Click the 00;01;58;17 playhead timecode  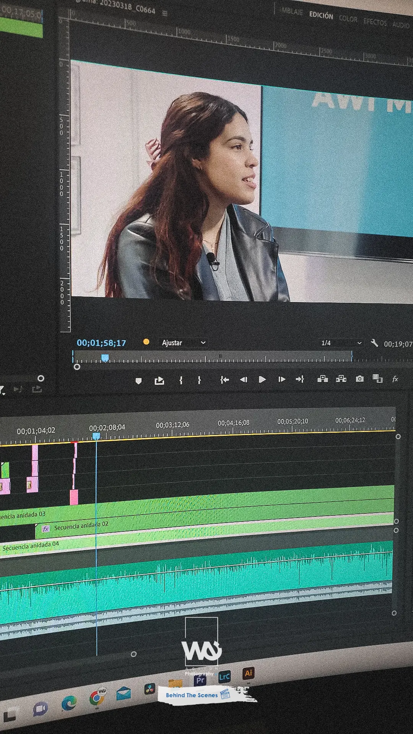101,343
